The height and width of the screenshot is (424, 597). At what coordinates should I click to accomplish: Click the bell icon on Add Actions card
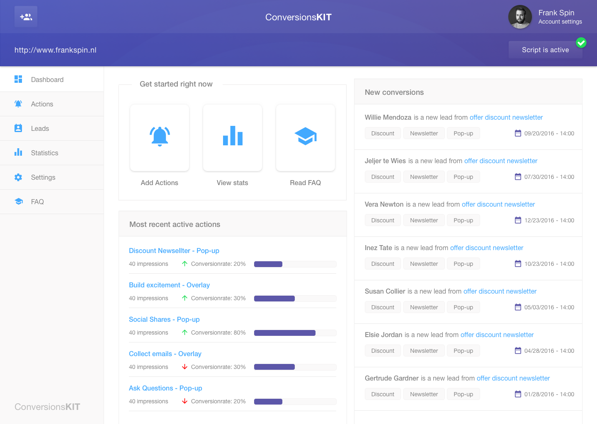[x=159, y=137]
